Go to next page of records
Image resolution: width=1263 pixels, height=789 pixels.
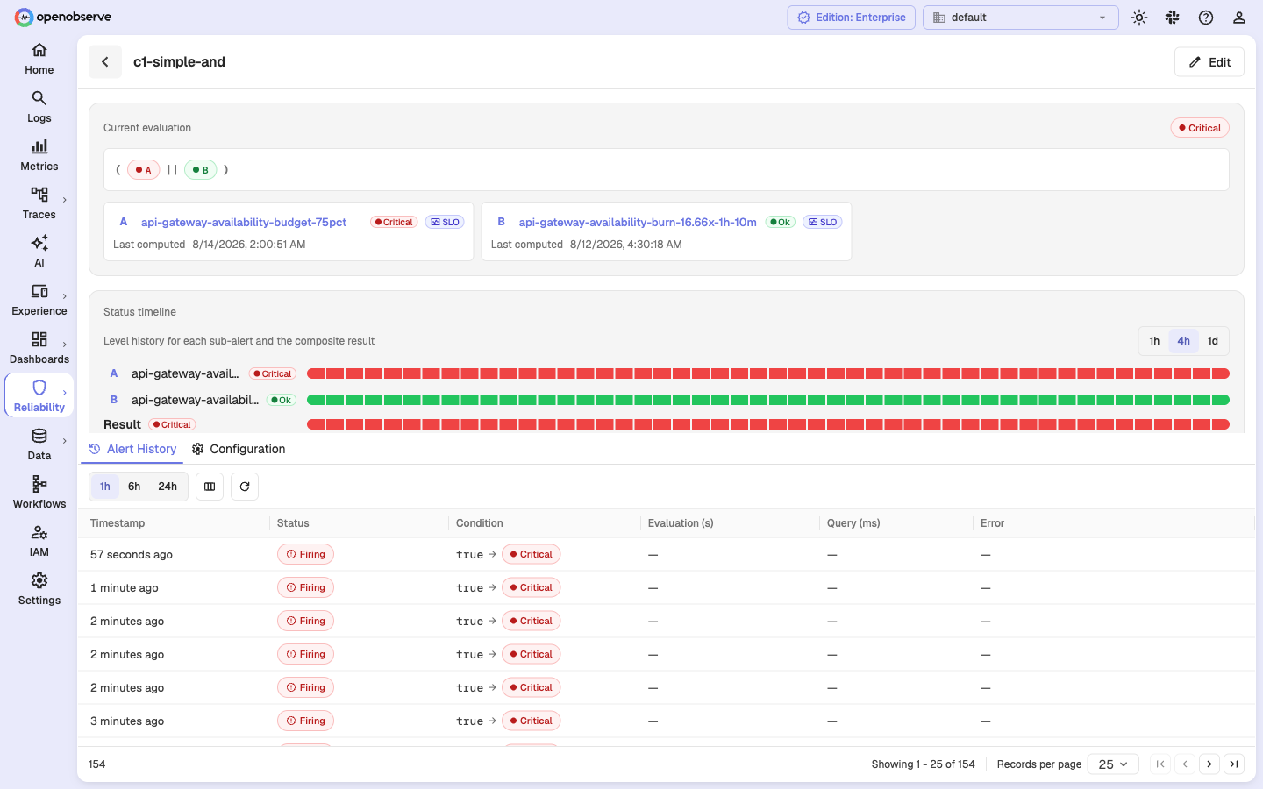[x=1209, y=764]
